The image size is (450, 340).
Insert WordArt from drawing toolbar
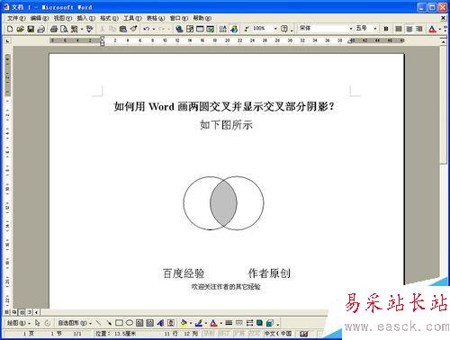click(x=160, y=323)
